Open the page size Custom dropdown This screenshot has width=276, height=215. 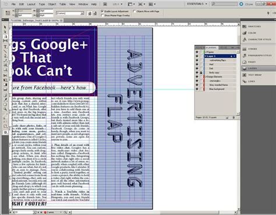pos(70,13)
